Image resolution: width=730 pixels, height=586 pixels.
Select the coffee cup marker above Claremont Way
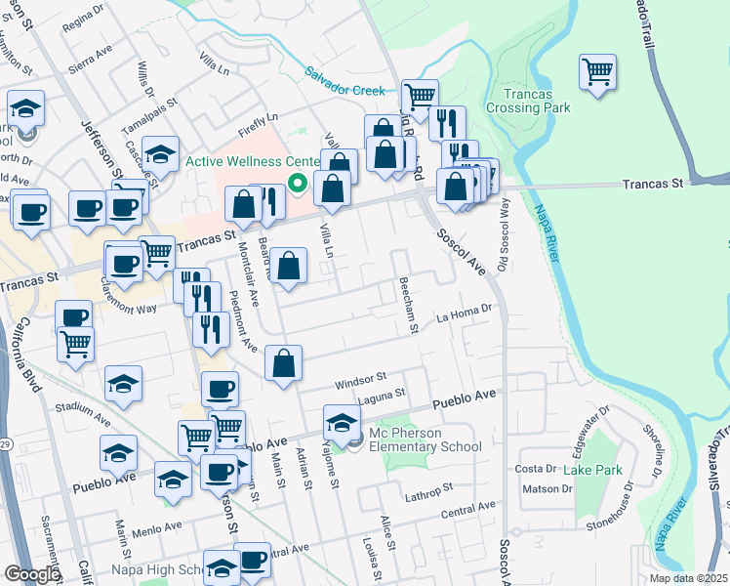124,265
